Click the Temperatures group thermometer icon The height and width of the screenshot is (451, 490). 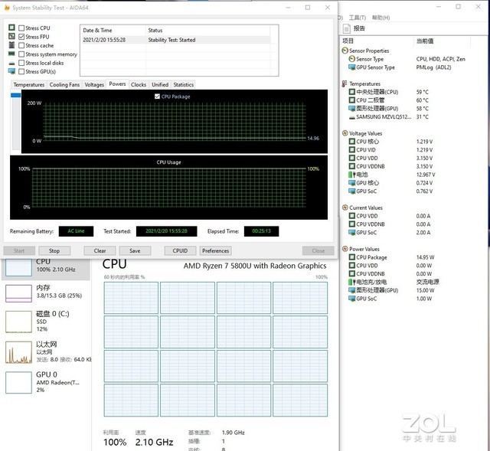(345, 83)
